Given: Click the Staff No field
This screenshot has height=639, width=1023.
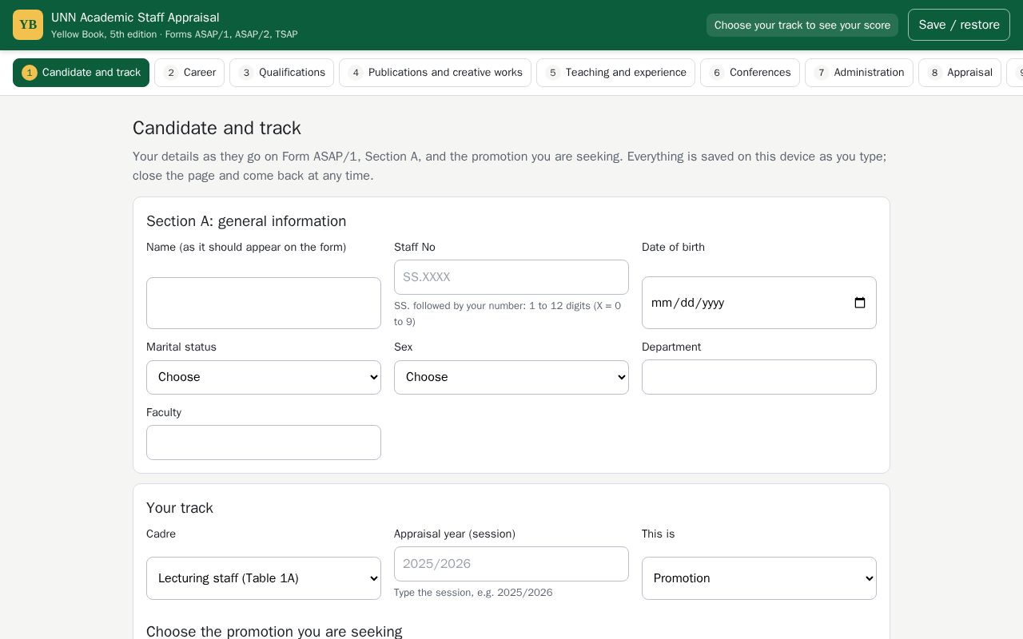Looking at the screenshot, I should (511, 277).
